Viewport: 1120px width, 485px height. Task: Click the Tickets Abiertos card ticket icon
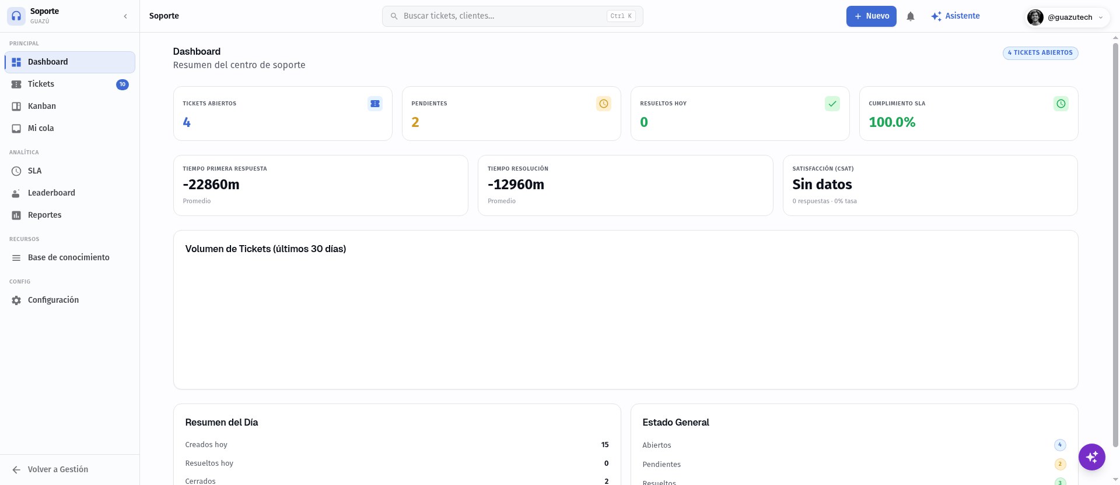click(x=375, y=104)
